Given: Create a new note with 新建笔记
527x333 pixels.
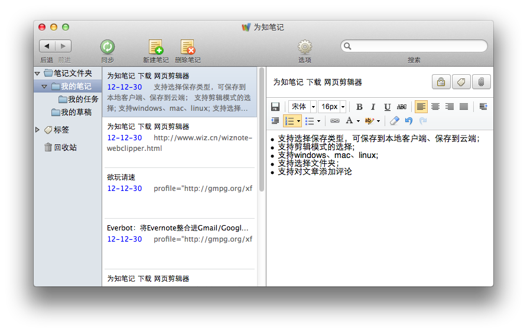Looking at the screenshot, I should click(156, 47).
